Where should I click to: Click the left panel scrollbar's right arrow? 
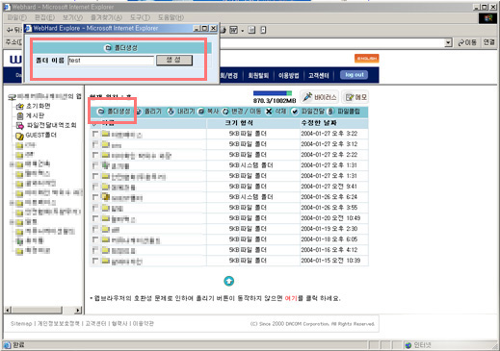click(77, 310)
